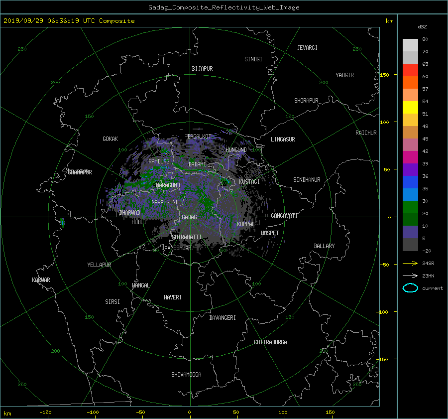
Task: Click the BADAMI city label
Action: click(x=197, y=164)
